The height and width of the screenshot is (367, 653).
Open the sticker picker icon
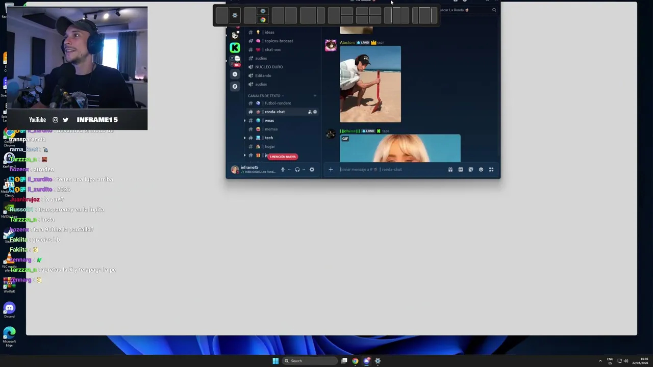[x=470, y=170]
